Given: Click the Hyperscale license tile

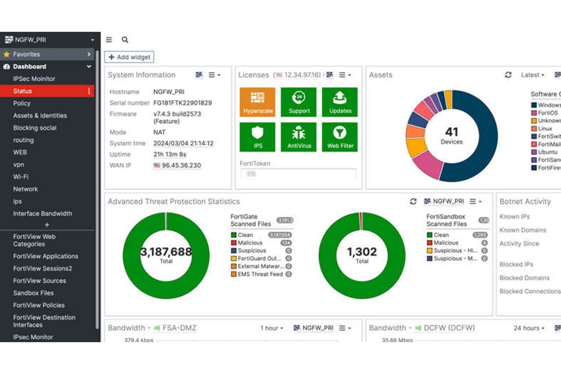Looking at the screenshot, I should tap(258, 102).
